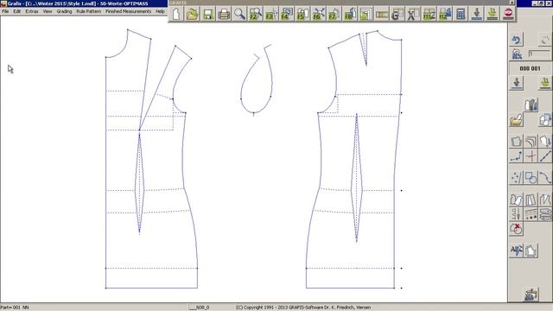Open the calculator from the toolbar
Image resolution: width=553 pixels, height=311 pixels.
coord(461,14)
